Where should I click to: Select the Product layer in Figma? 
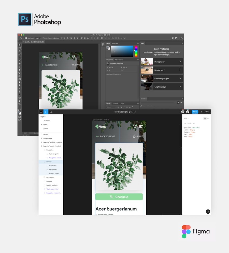(51, 162)
